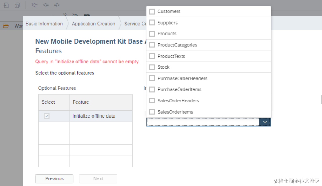Toggle the Initialize offline data select checkbox

click(46, 116)
